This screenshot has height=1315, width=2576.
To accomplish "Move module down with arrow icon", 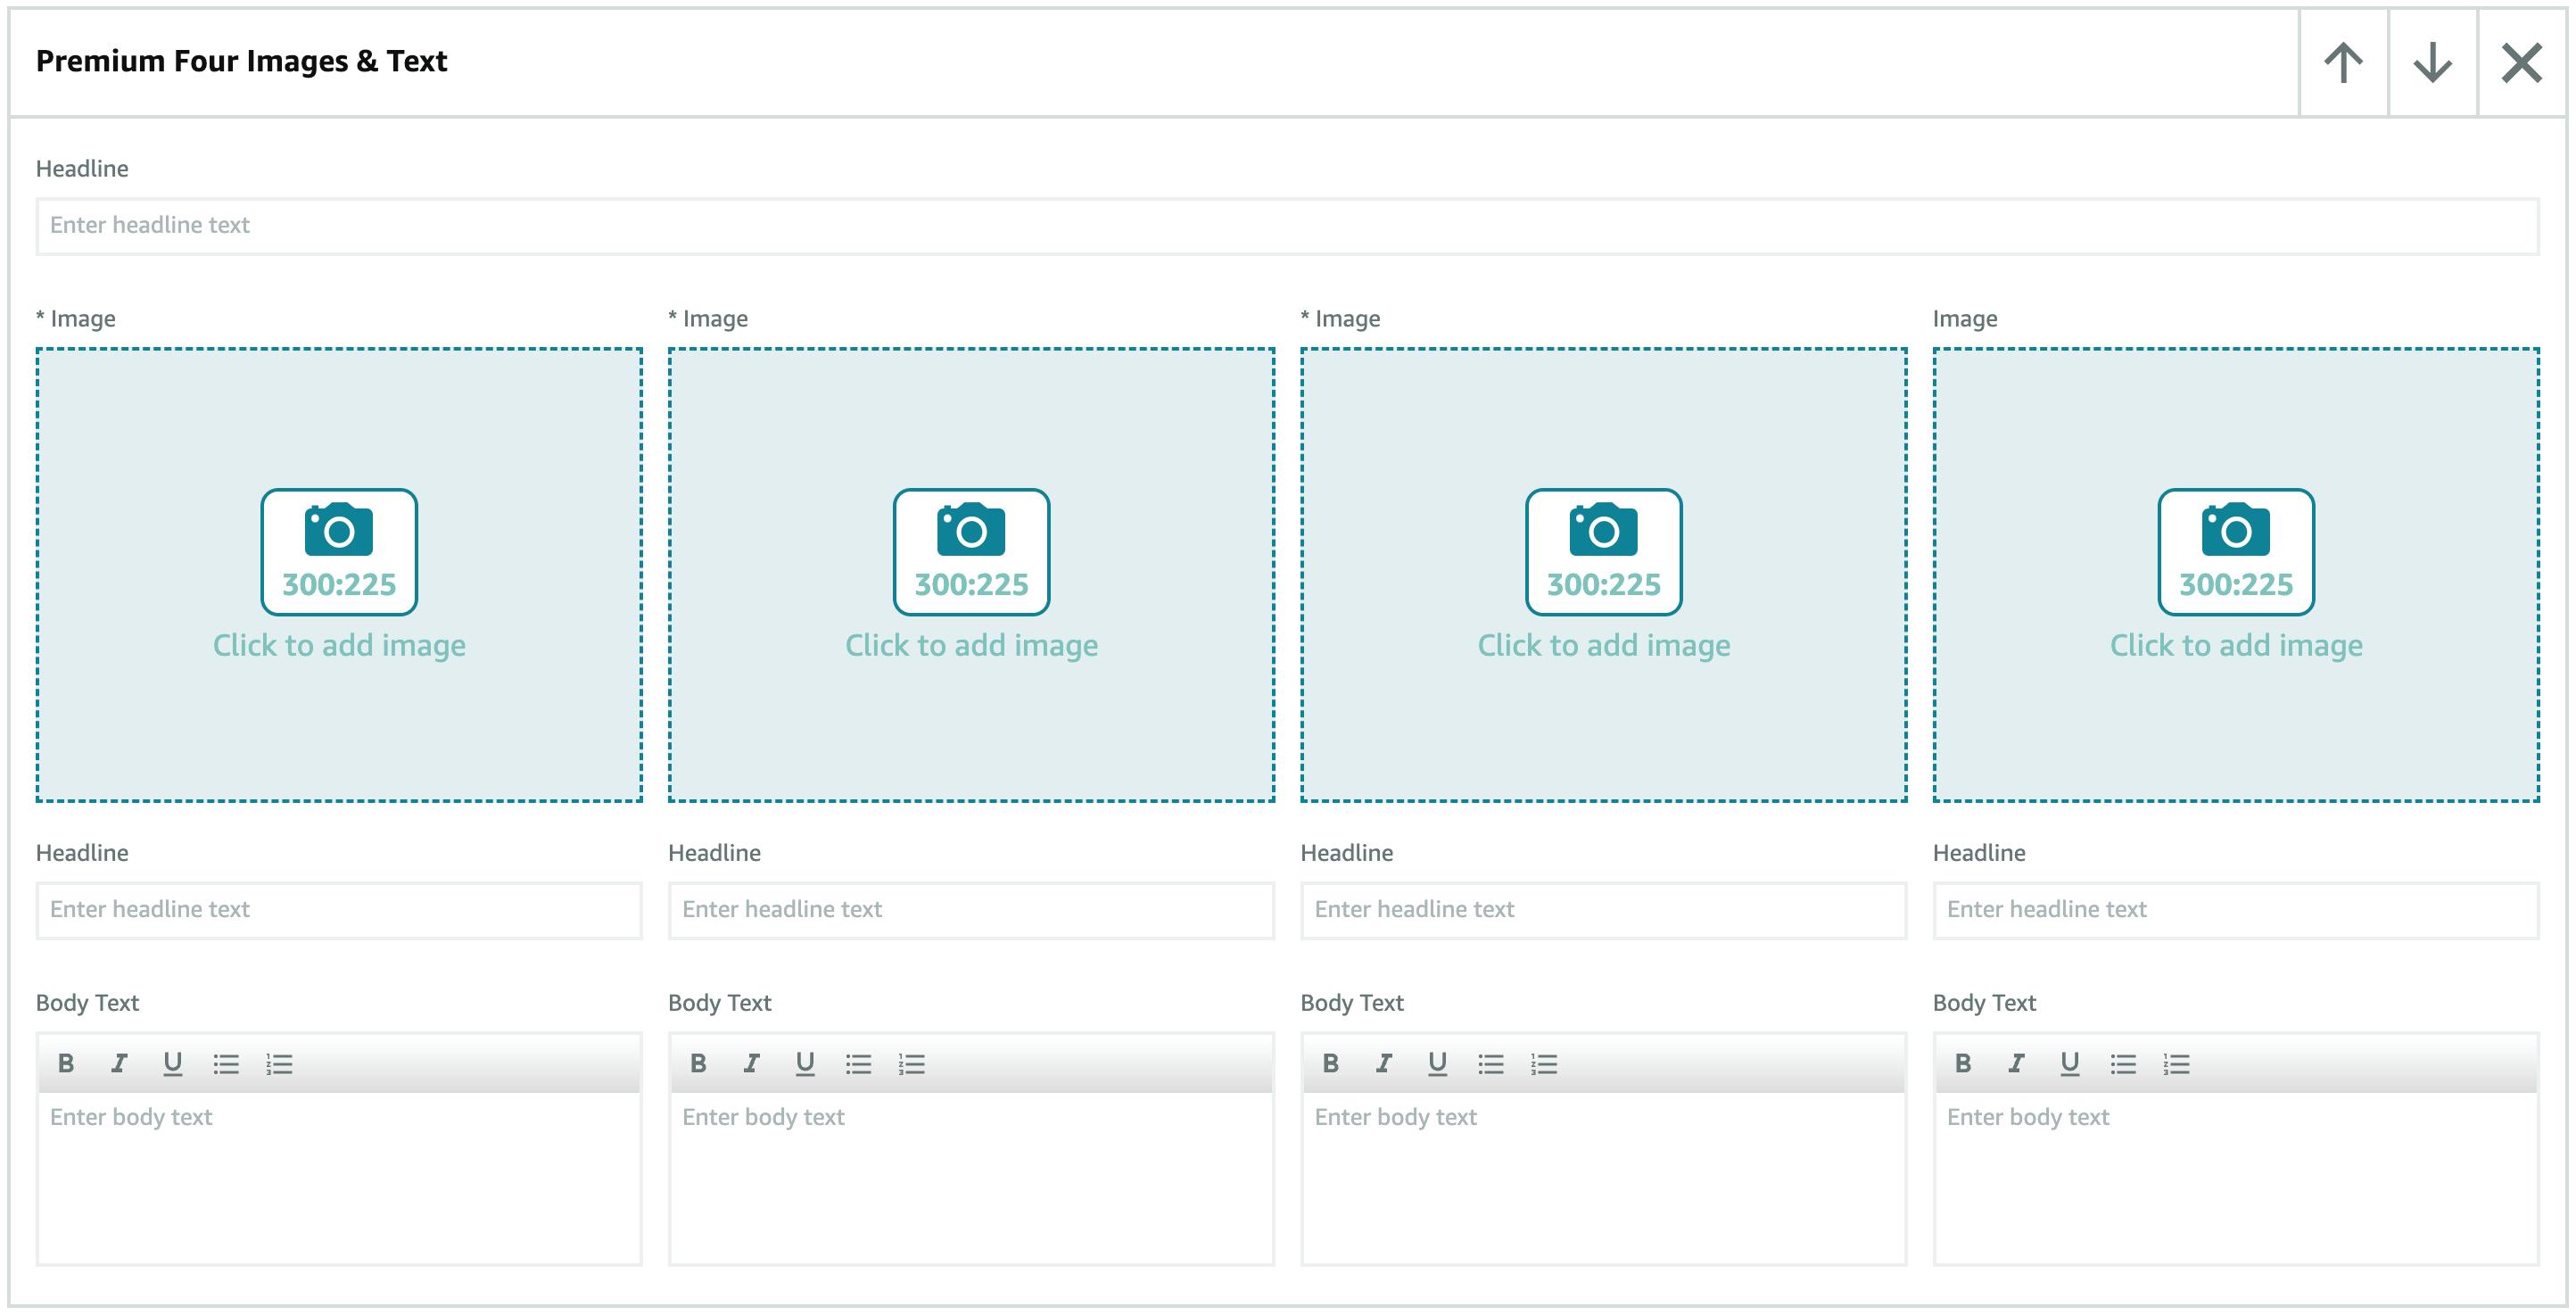I will click(x=2432, y=62).
